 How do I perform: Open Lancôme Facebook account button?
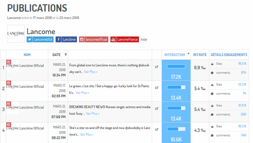66,40
